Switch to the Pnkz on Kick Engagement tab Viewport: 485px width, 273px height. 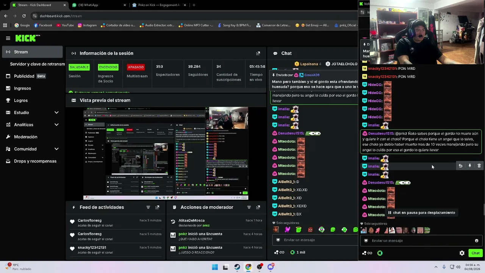click(x=159, y=5)
